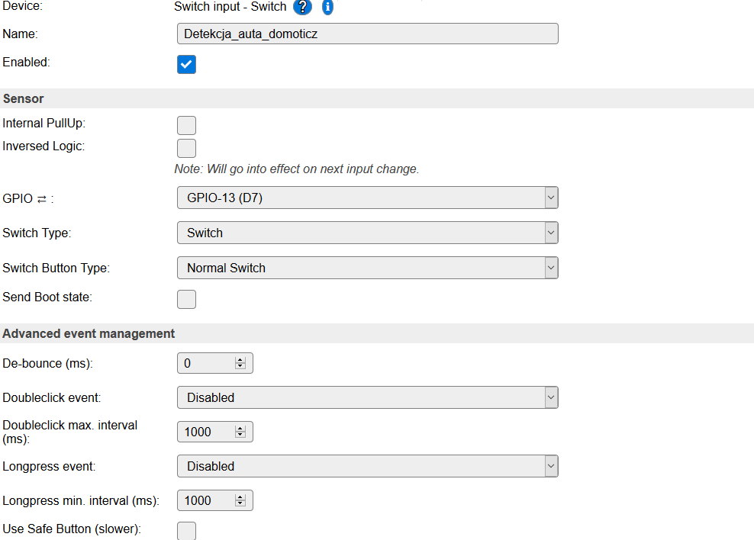Open the GPIO pin dropdown
Screen dimensions: 754x540
pyautogui.click(x=367, y=198)
